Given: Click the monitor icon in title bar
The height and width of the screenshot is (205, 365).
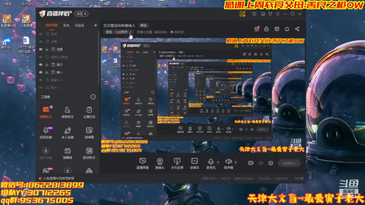Looking at the screenshot, I should [x=254, y=14].
